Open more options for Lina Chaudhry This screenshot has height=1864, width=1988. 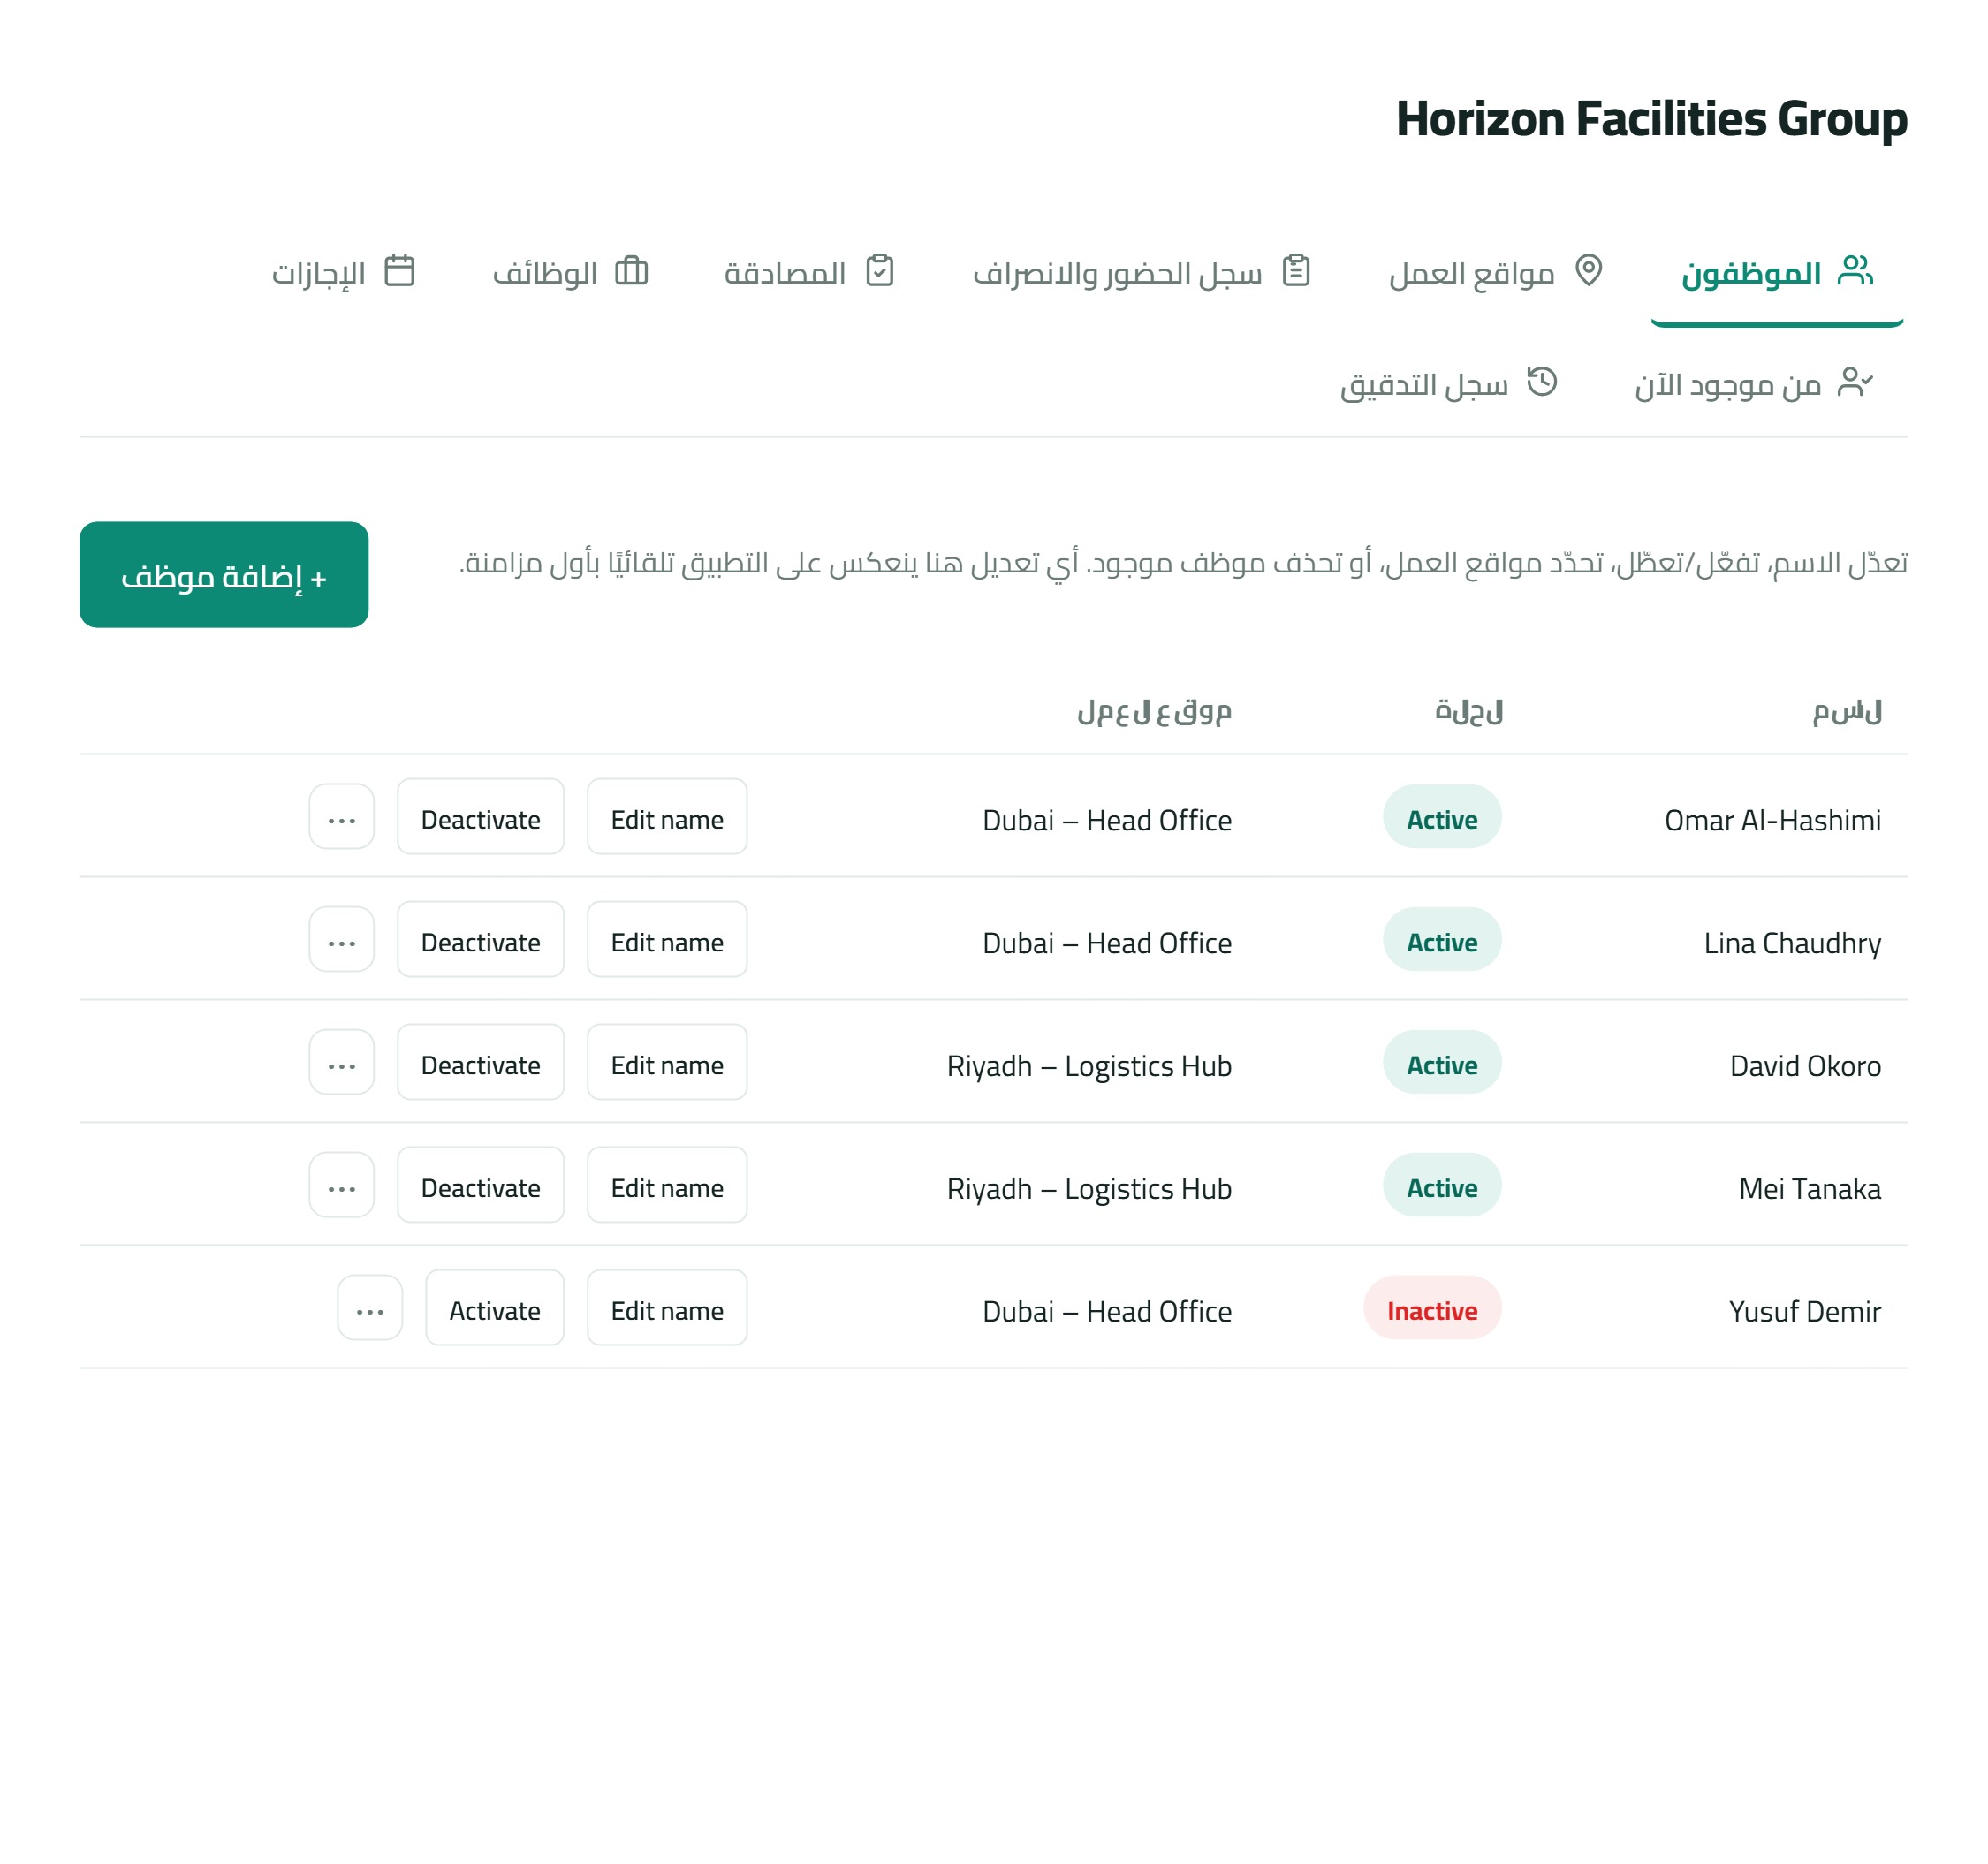coord(342,940)
